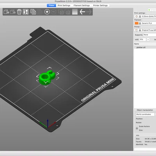Click the Supports: label
The width and height of the screenshot is (156, 156).
point(139,35)
